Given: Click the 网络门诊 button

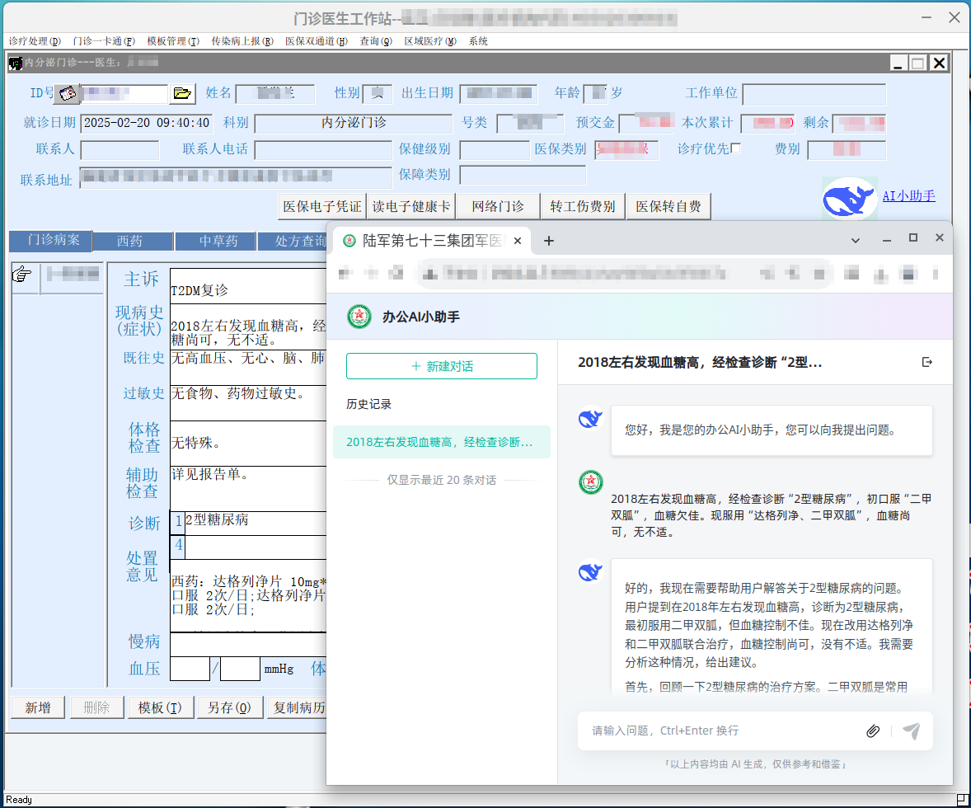Looking at the screenshot, I should pyautogui.click(x=498, y=206).
